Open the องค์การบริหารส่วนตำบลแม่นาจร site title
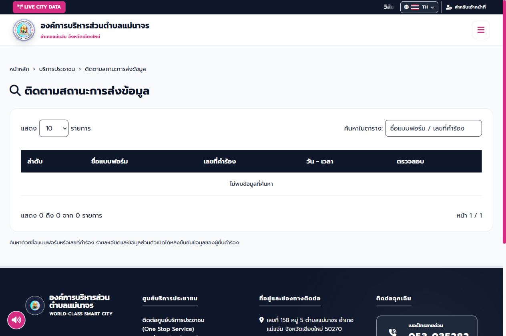The image size is (506, 336). [x=95, y=26]
